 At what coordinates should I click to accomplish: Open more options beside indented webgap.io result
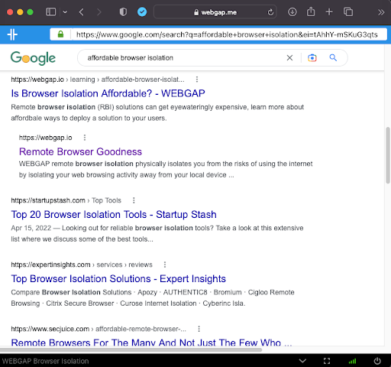click(x=85, y=138)
